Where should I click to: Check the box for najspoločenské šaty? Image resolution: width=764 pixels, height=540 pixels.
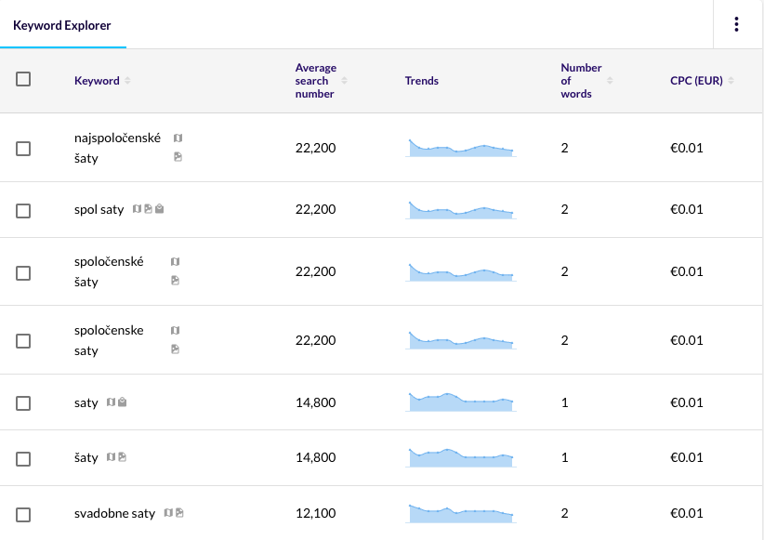coord(23,149)
